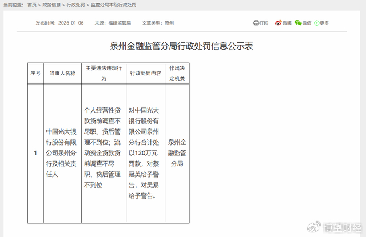Click the 微信 share label
The width and height of the screenshot is (366, 237).
[307, 23]
